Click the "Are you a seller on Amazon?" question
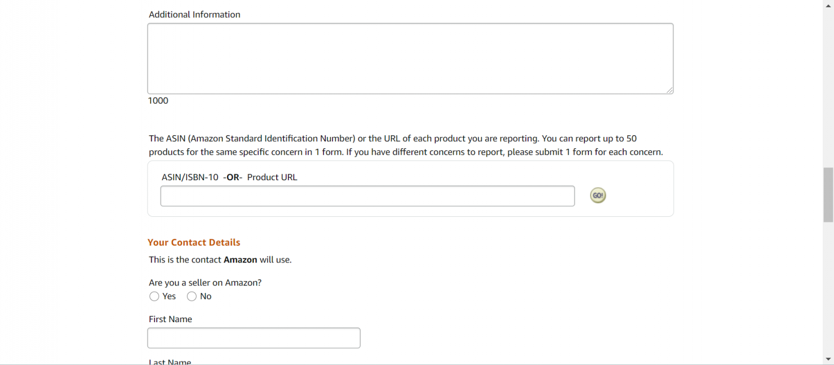This screenshot has height=365, width=834. pos(205,283)
